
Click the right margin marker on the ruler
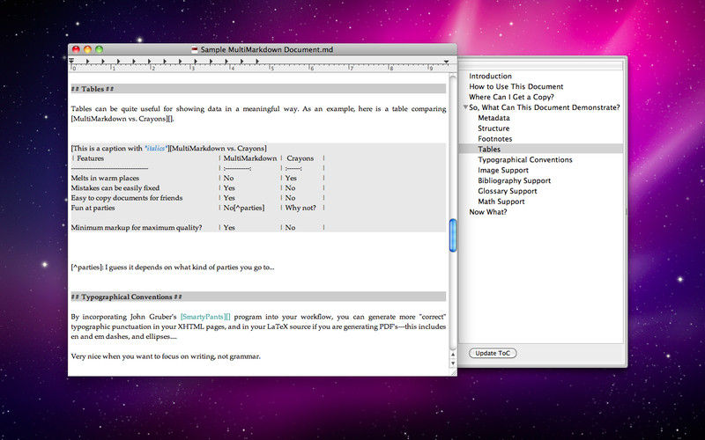tap(446, 62)
